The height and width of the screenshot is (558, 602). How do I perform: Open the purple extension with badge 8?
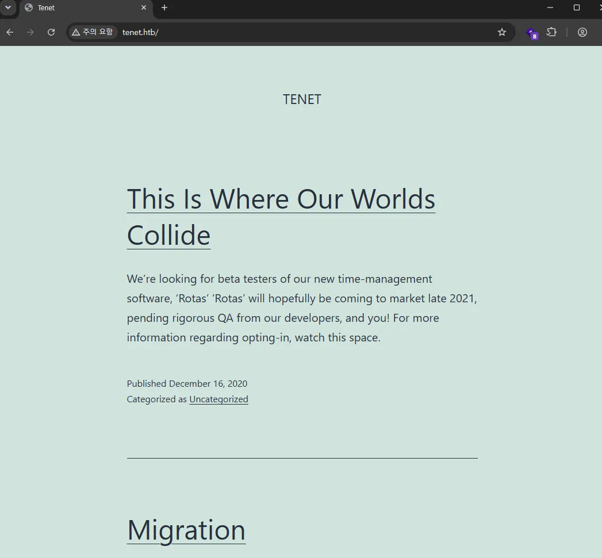point(532,33)
